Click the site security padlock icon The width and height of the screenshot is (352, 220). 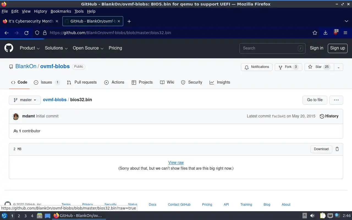(45, 33)
